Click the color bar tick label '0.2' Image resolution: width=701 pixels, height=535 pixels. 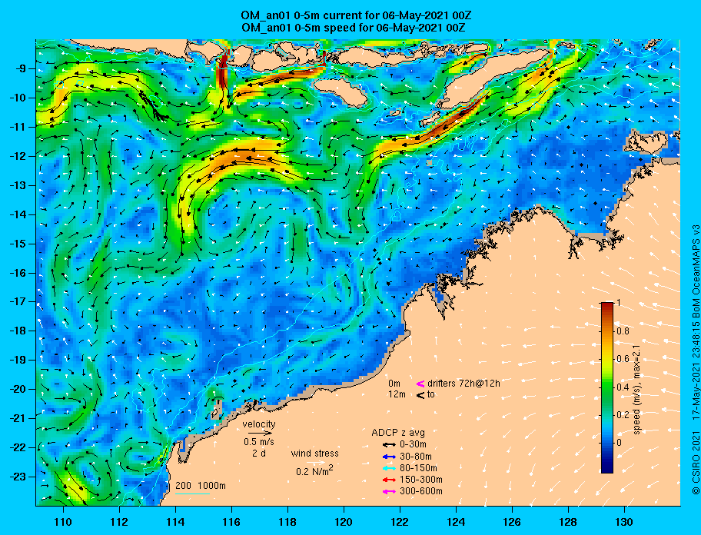pyautogui.click(x=623, y=415)
